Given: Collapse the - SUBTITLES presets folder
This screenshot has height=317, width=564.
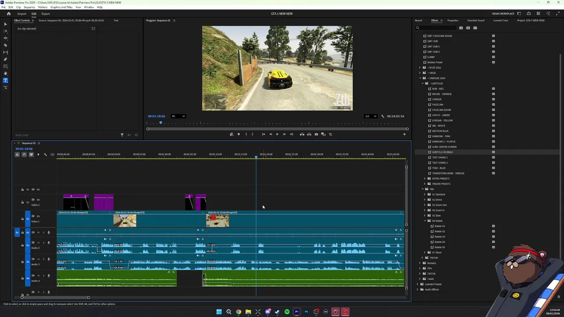Looking at the screenshot, I should (423, 84).
